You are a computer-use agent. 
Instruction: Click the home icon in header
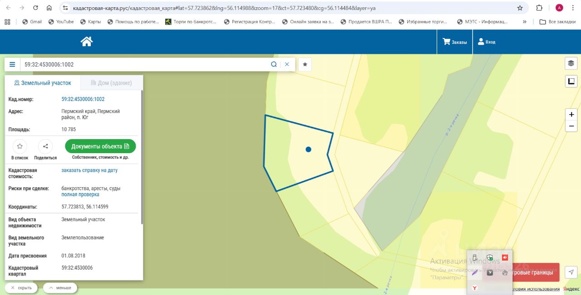(x=86, y=42)
